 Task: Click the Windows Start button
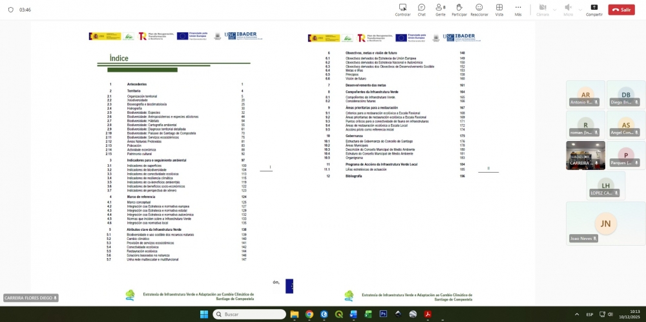pos(204,314)
